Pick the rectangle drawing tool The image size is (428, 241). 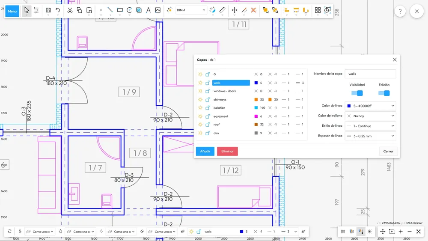[120, 10]
